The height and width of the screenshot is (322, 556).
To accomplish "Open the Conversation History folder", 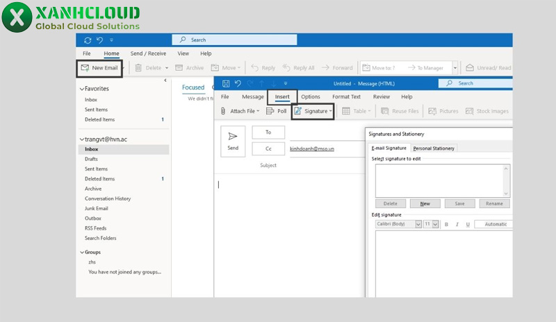I will tap(108, 198).
